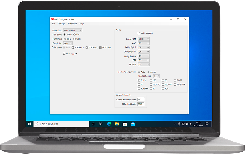Tick the LFE speaker checkbox

point(151,80)
